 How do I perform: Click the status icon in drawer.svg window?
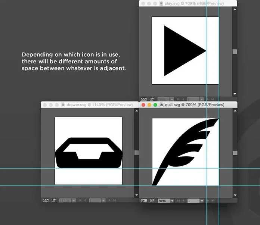click(x=46, y=200)
